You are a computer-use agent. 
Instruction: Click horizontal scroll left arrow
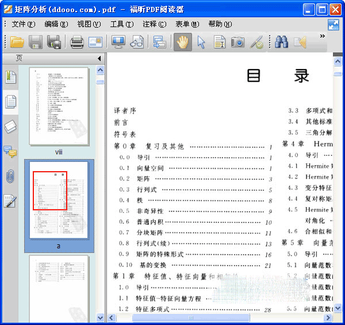pyautogui.click(x=112, y=318)
